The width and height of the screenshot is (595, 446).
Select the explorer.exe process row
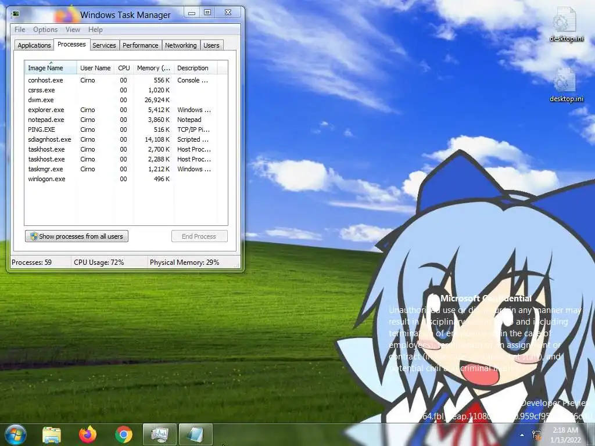[126, 110]
